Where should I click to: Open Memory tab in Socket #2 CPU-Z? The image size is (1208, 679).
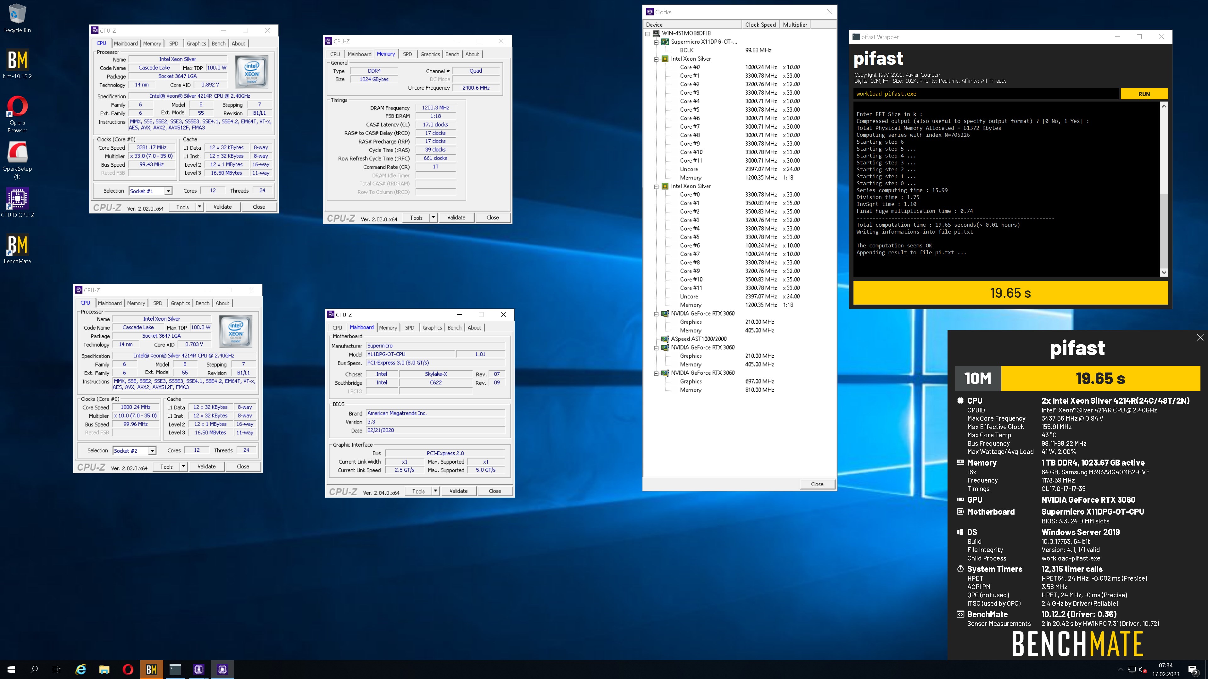[136, 303]
